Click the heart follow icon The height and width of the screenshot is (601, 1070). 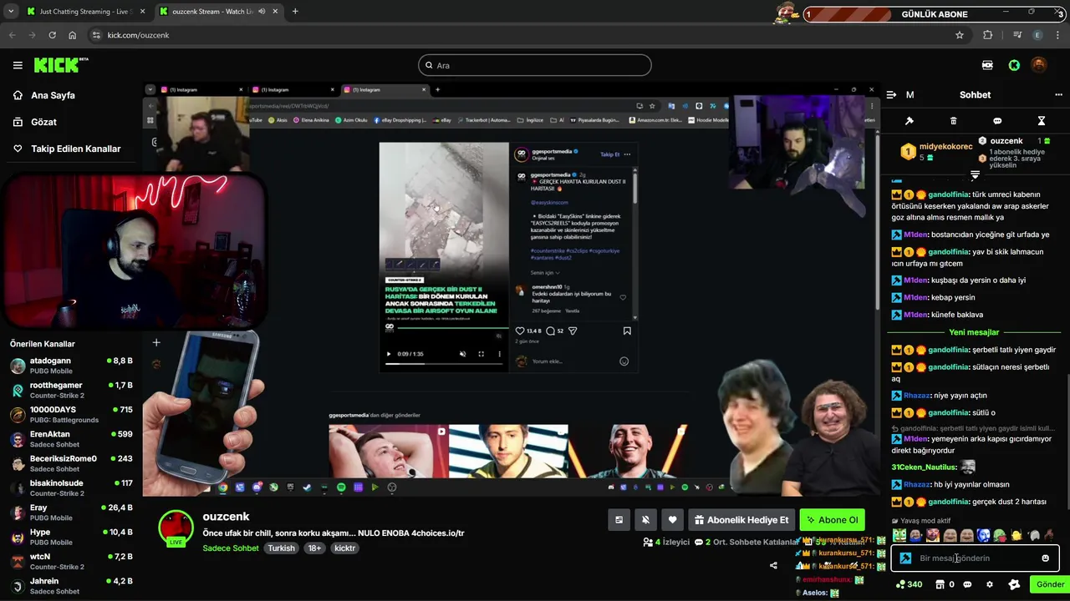coord(672,520)
